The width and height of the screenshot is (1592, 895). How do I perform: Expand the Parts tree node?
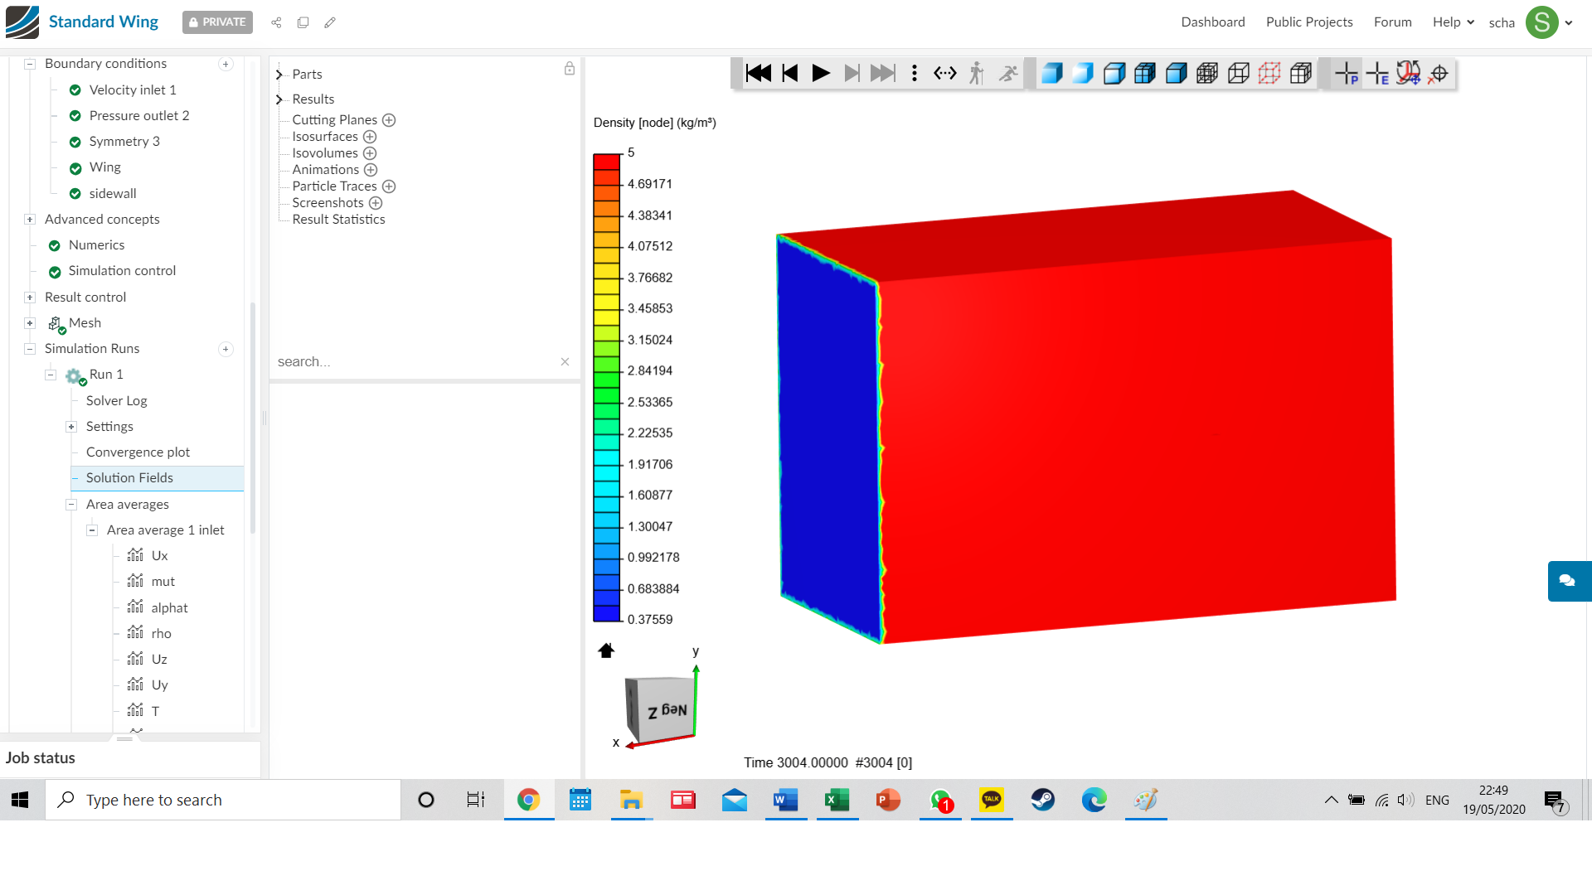[279, 75]
